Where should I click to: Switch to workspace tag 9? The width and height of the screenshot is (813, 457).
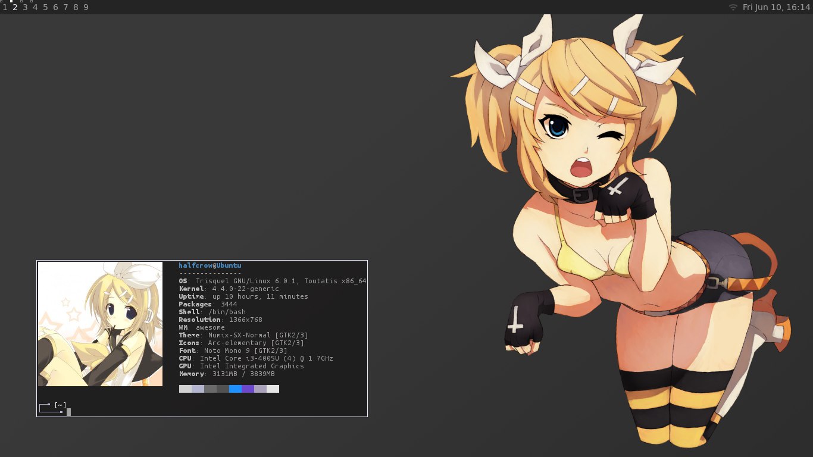pyautogui.click(x=86, y=7)
